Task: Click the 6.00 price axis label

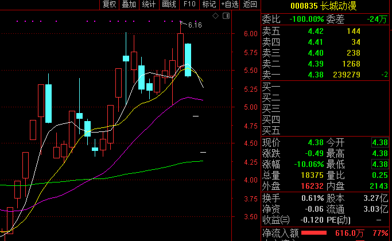Action: 251,34
